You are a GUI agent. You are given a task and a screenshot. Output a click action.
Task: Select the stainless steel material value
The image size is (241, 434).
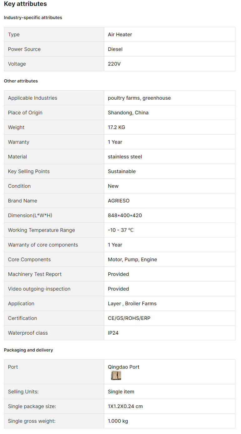(125, 157)
